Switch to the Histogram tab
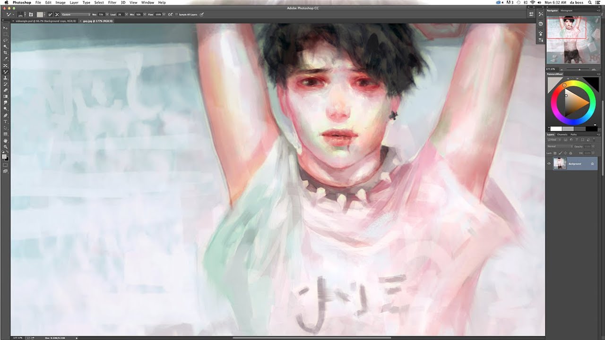The image size is (605, 340). [x=566, y=10]
